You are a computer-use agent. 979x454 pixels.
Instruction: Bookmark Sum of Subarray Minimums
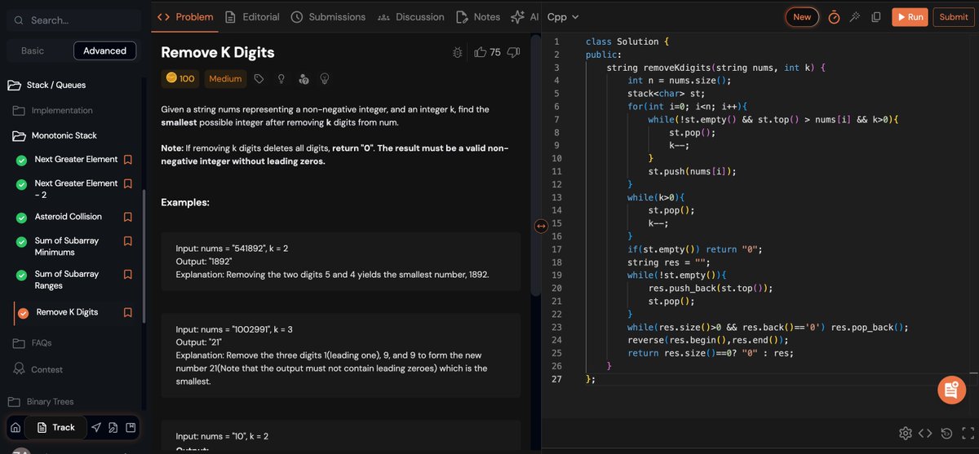coord(128,241)
